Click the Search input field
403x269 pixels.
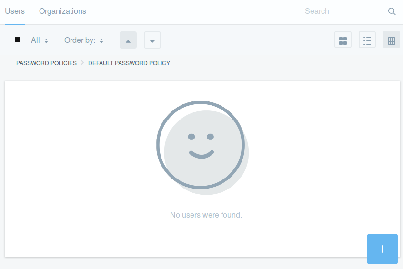pyautogui.click(x=343, y=11)
